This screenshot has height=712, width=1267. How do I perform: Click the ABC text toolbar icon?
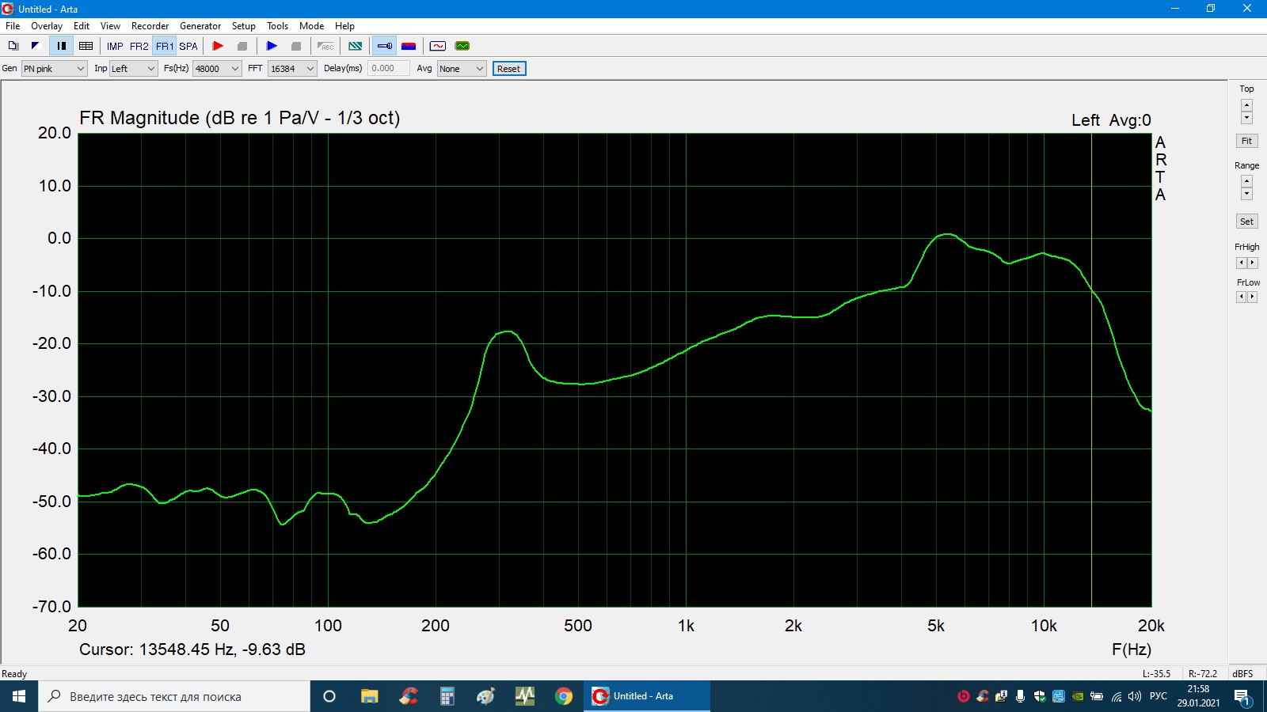click(325, 46)
